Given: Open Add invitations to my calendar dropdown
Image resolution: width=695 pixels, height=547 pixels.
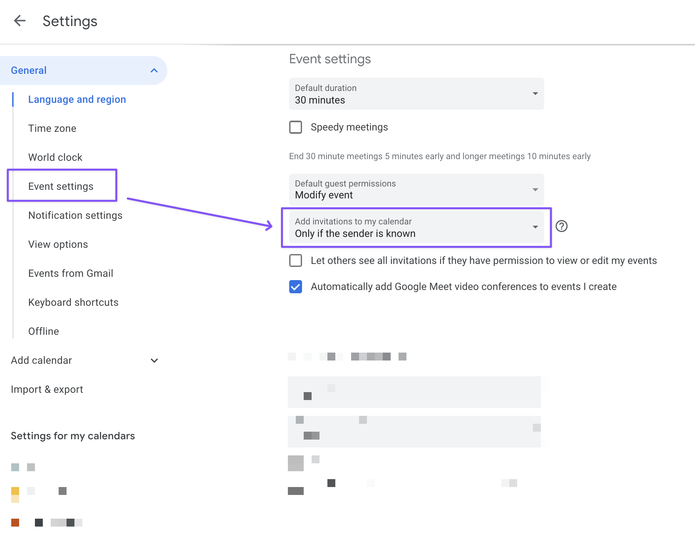Looking at the screenshot, I should [416, 227].
